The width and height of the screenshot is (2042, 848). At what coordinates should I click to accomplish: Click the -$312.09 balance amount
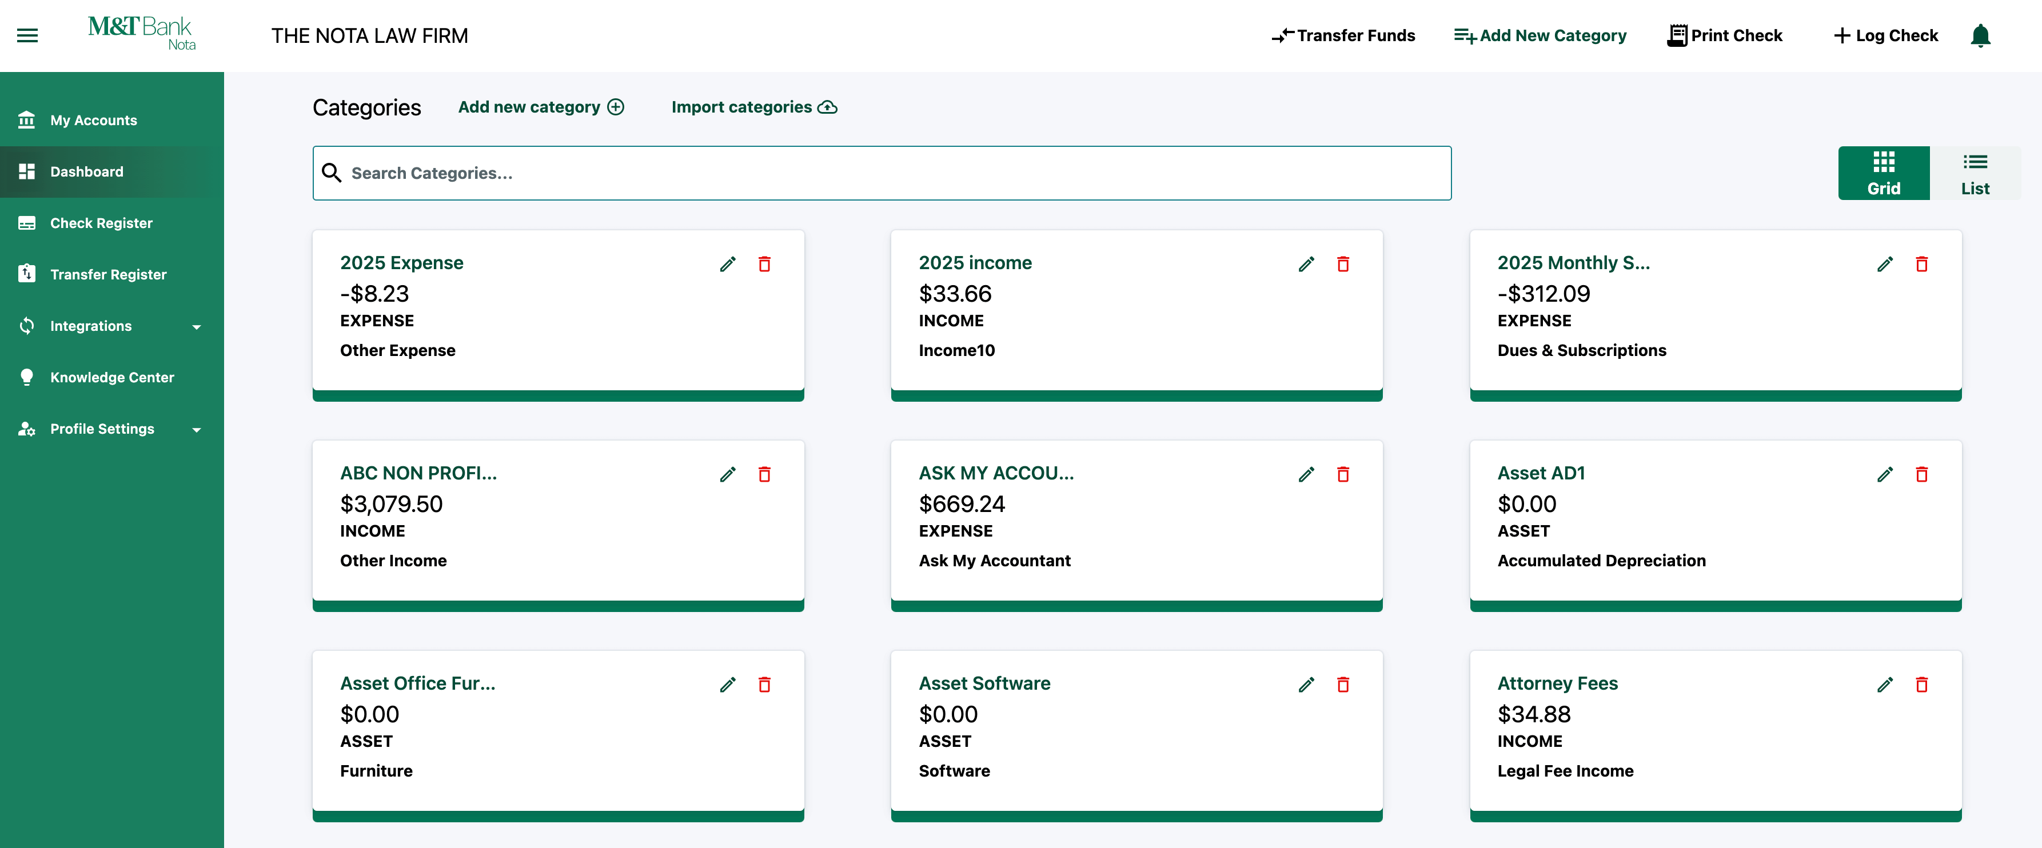point(1544,294)
